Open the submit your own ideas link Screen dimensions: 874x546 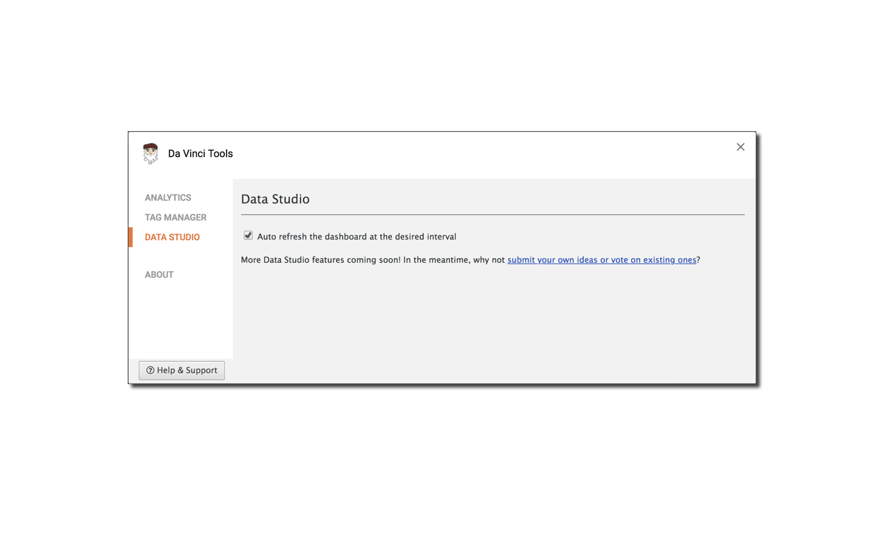coord(602,259)
